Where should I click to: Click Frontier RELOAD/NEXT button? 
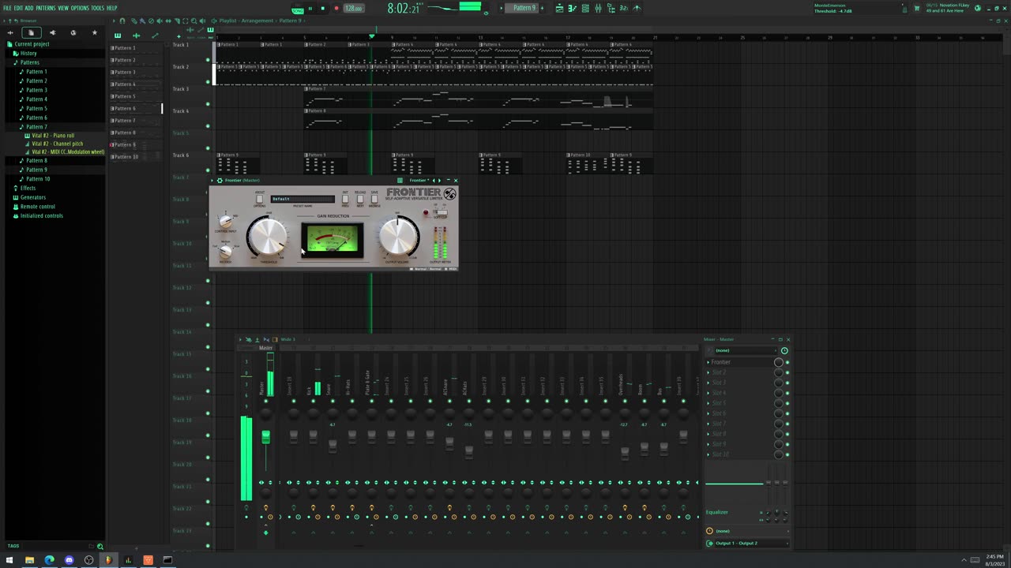click(x=360, y=199)
